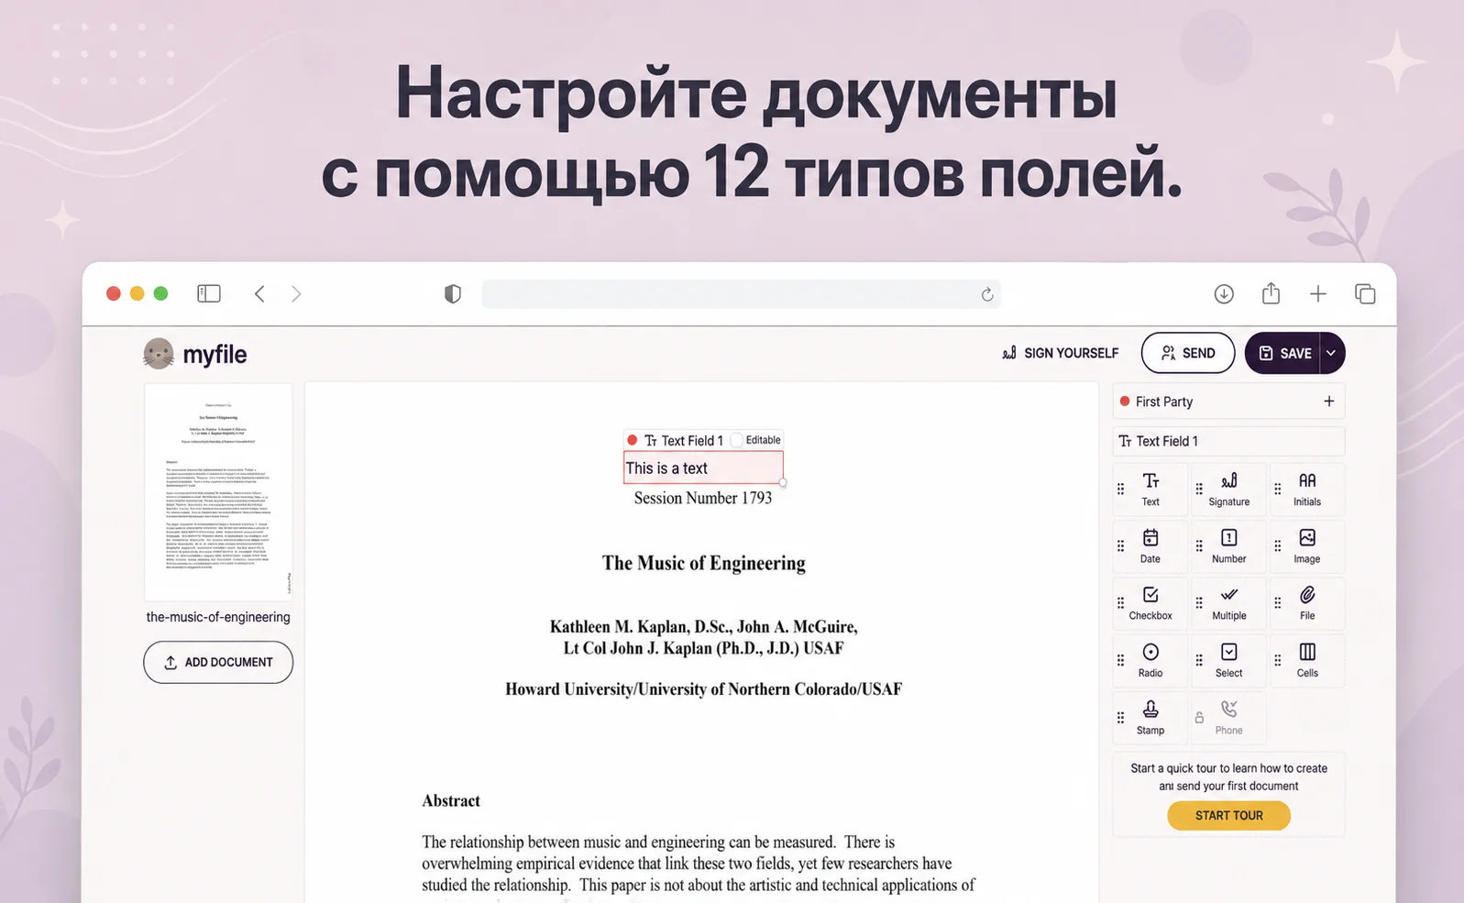This screenshot has width=1464, height=903.
Task: Click the START TOUR button
Action: pyautogui.click(x=1228, y=815)
